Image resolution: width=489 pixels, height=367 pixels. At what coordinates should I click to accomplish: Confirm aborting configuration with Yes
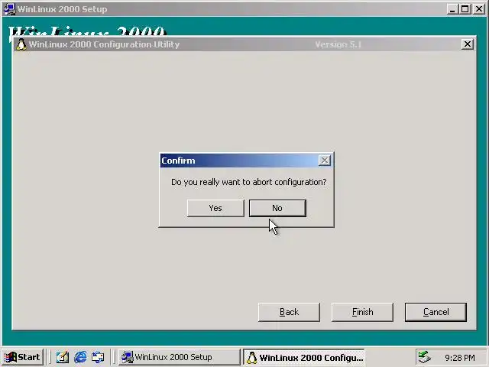coord(215,208)
